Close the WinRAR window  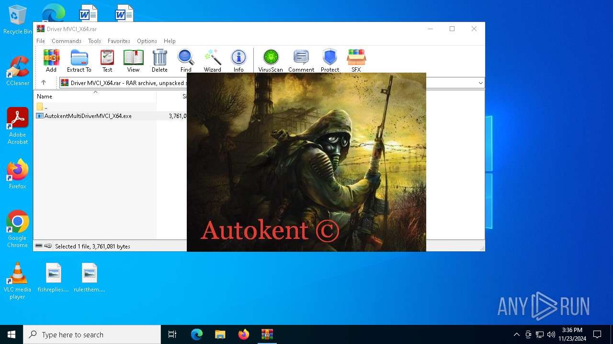click(474, 29)
